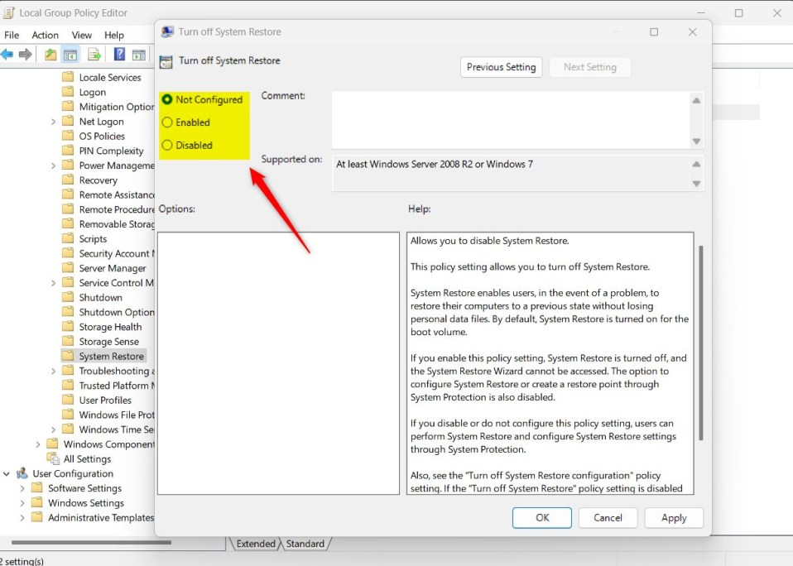Click the Storage Sense folder icon
This screenshot has height=566, width=793.
pyautogui.click(x=68, y=341)
